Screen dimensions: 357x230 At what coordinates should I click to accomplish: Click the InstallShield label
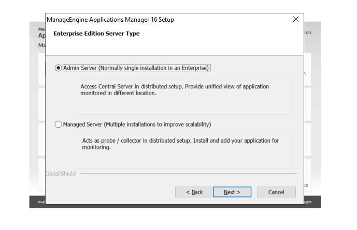click(61, 174)
